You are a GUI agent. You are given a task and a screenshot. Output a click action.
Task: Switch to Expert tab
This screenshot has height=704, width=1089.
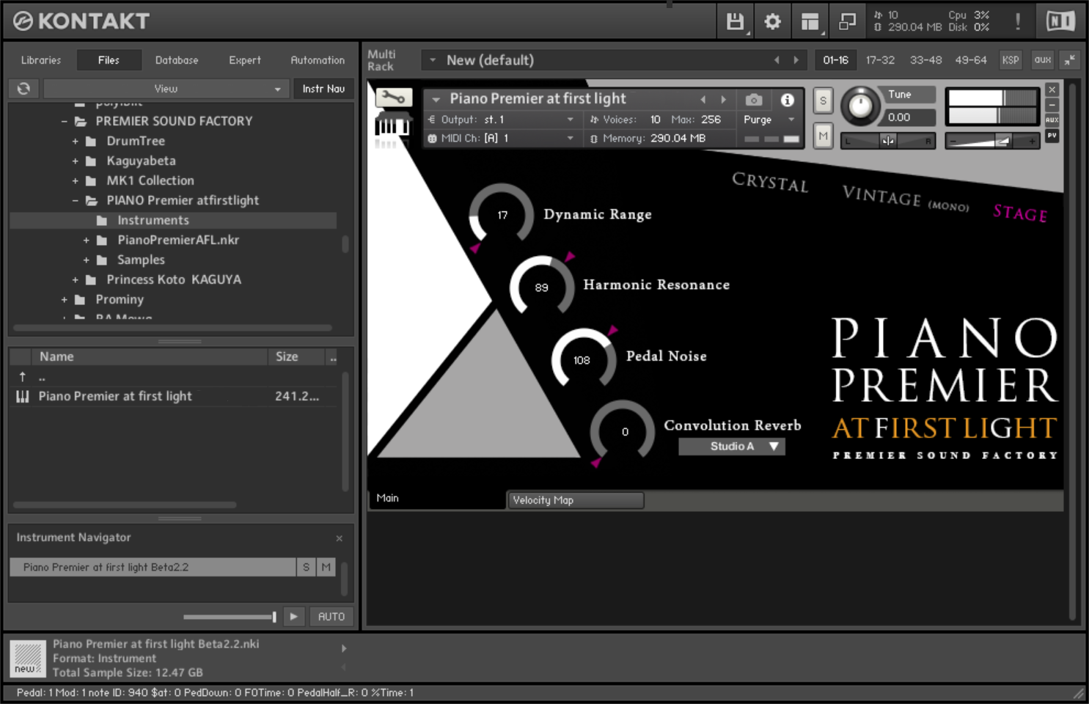pos(245,60)
